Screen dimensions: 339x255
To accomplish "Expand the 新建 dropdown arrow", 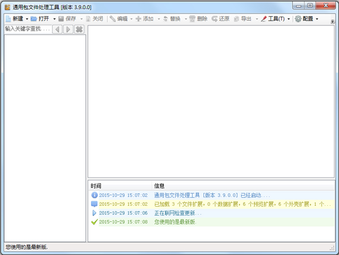I will pyautogui.click(x=27, y=19).
